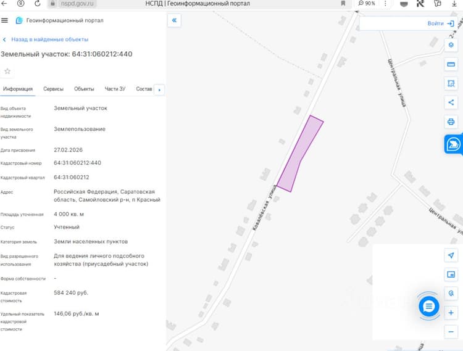Open the 90% zoom indicator

pos(367,4)
